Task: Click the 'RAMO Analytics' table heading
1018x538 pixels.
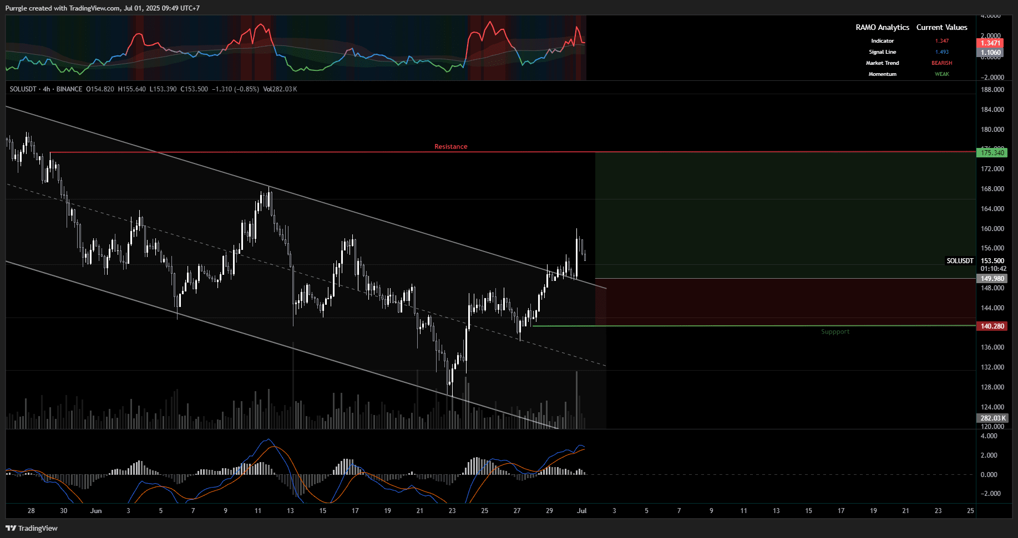Action: click(883, 27)
